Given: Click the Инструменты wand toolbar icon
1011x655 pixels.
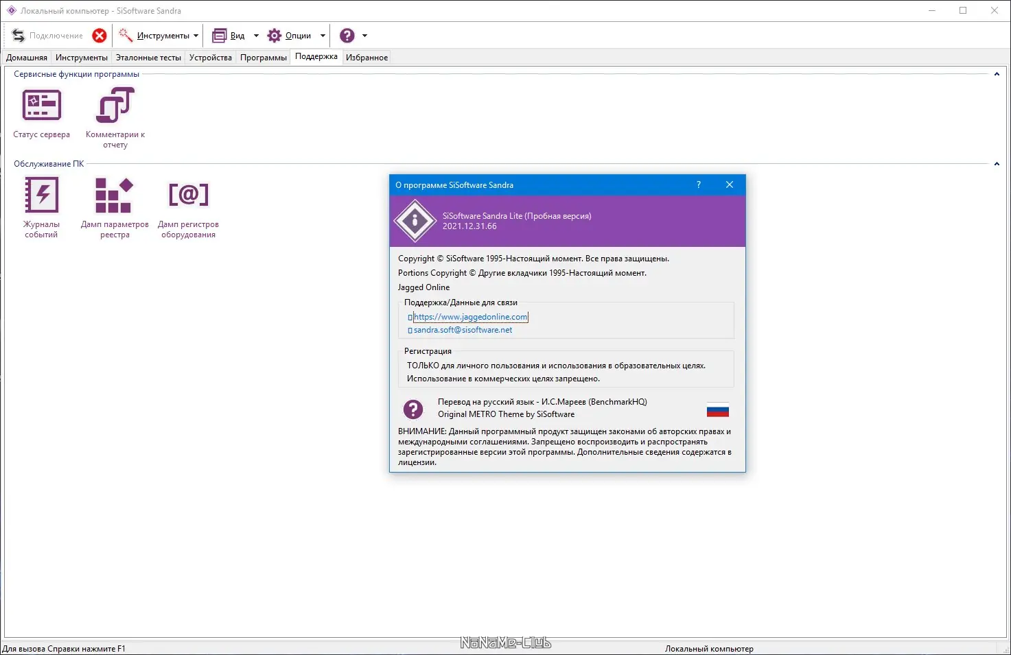Looking at the screenshot, I should tap(126, 35).
